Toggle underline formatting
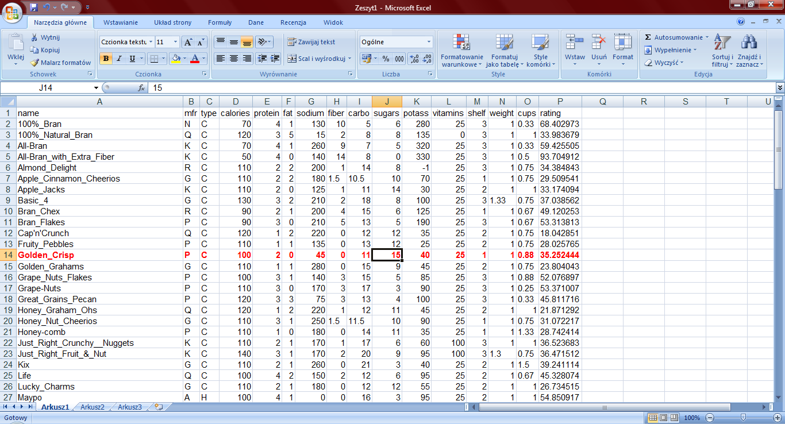The image size is (785, 424). 132,59
